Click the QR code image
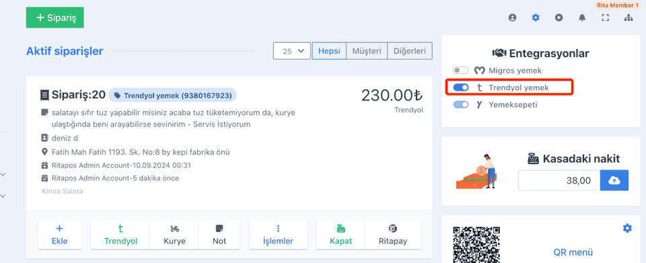The image size is (646, 263). pos(476,244)
